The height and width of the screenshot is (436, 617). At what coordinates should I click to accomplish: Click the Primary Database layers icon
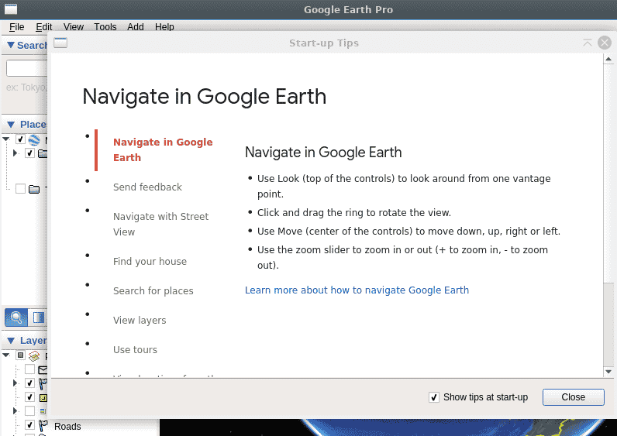pyautogui.click(x=34, y=355)
